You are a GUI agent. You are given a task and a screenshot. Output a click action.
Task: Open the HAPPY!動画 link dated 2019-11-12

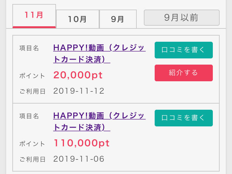click(99, 53)
